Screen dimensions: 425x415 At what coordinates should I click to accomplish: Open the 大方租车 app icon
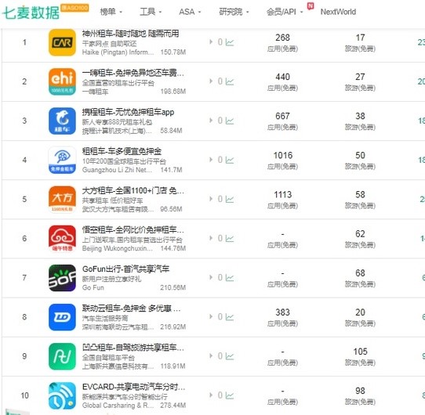point(62,199)
